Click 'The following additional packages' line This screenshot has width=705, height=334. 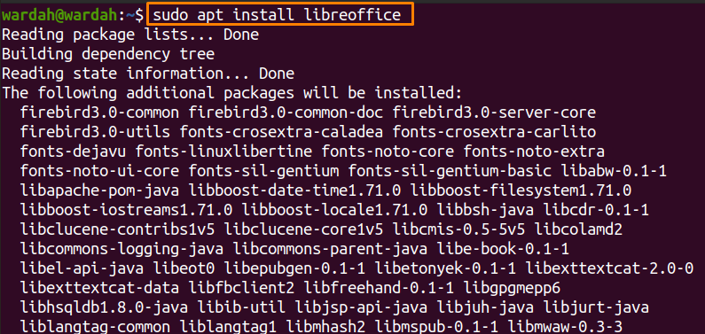click(x=232, y=93)
